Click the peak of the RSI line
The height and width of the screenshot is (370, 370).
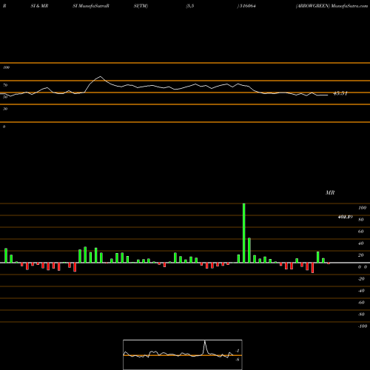click(x=100, y=76)
